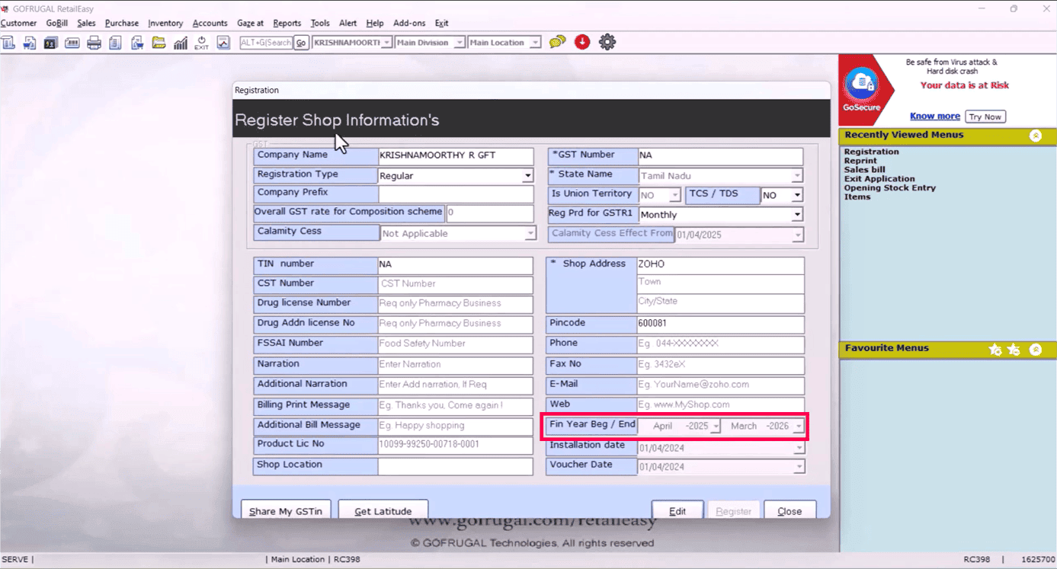Collapse the Favourite Menus panel
This screenshot has width=1057, height=569.
(1035, 350)
